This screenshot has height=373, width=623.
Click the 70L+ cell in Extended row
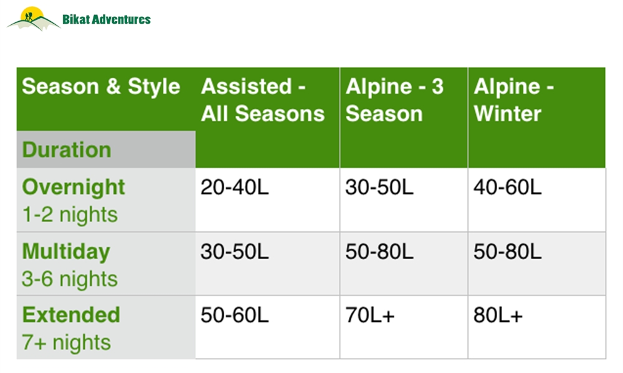tap(404, 328)
